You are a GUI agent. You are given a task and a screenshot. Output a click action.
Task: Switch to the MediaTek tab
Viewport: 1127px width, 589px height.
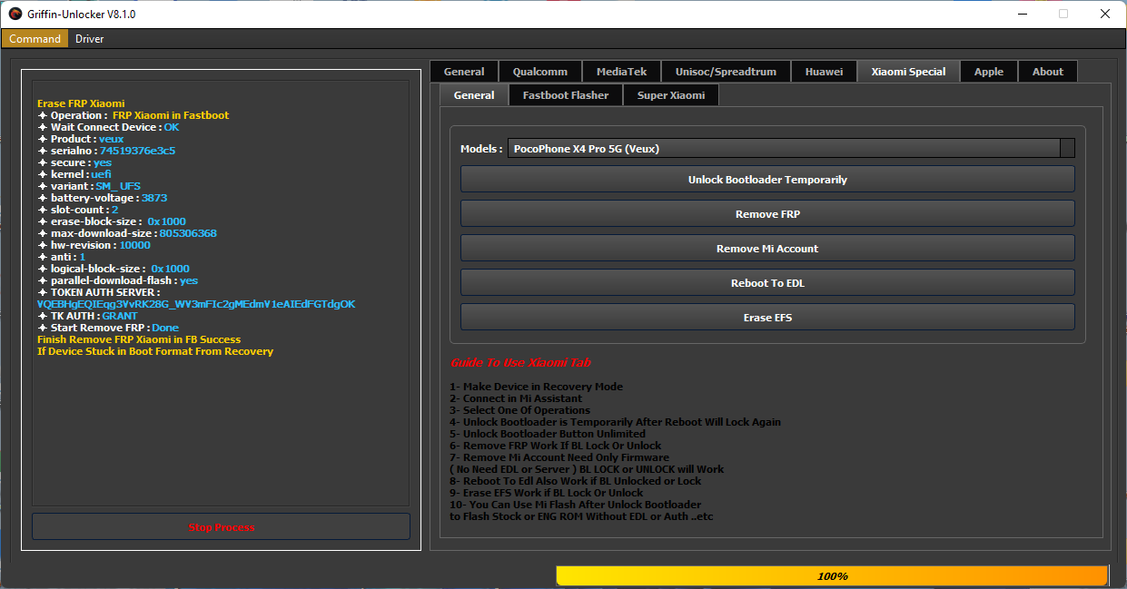(x=621, y=72)
